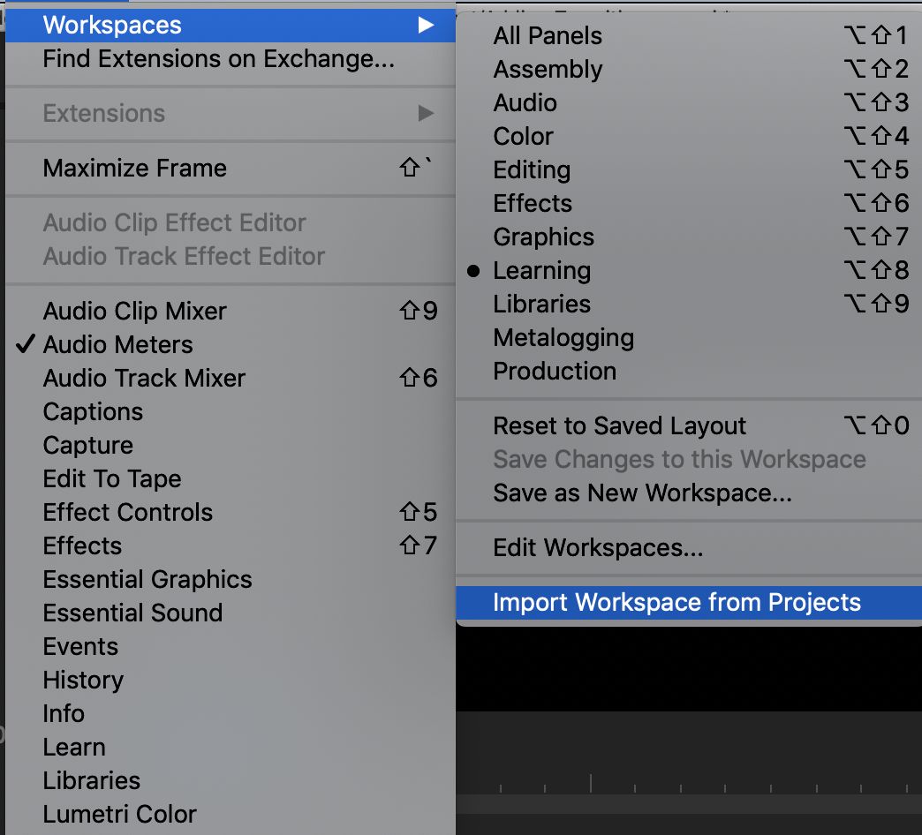Select the Color workspace
The width and height of the screenshot is (922, 835).
(523, 136)
